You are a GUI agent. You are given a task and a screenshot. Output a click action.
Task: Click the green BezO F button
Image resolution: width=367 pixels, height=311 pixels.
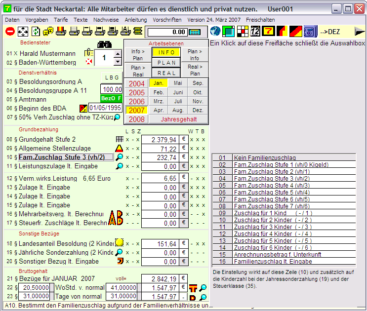112,98
